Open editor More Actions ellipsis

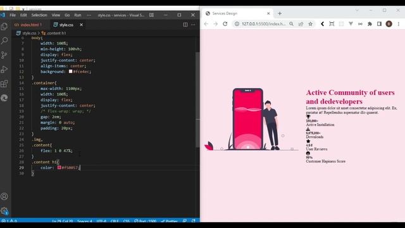pyautogui.click(x=193, y=25)
